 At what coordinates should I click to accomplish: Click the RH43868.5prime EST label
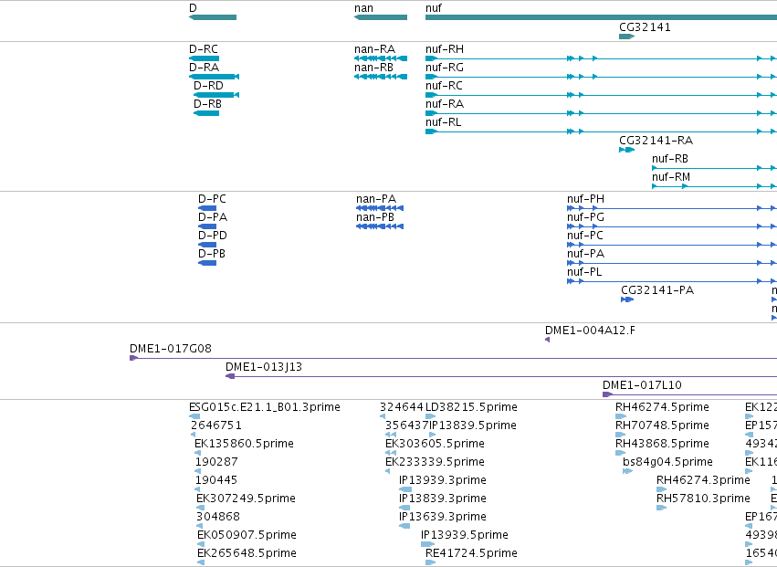click(x=662, y=444)
